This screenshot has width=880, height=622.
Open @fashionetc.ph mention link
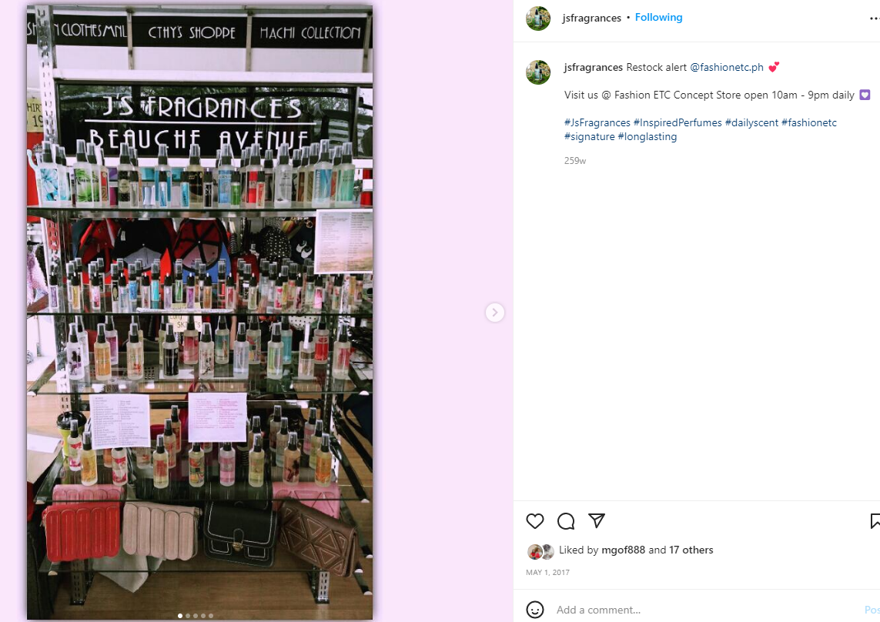726,68
